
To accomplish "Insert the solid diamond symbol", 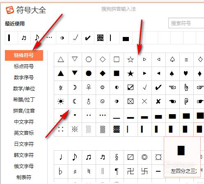I will tap(103, 74).
